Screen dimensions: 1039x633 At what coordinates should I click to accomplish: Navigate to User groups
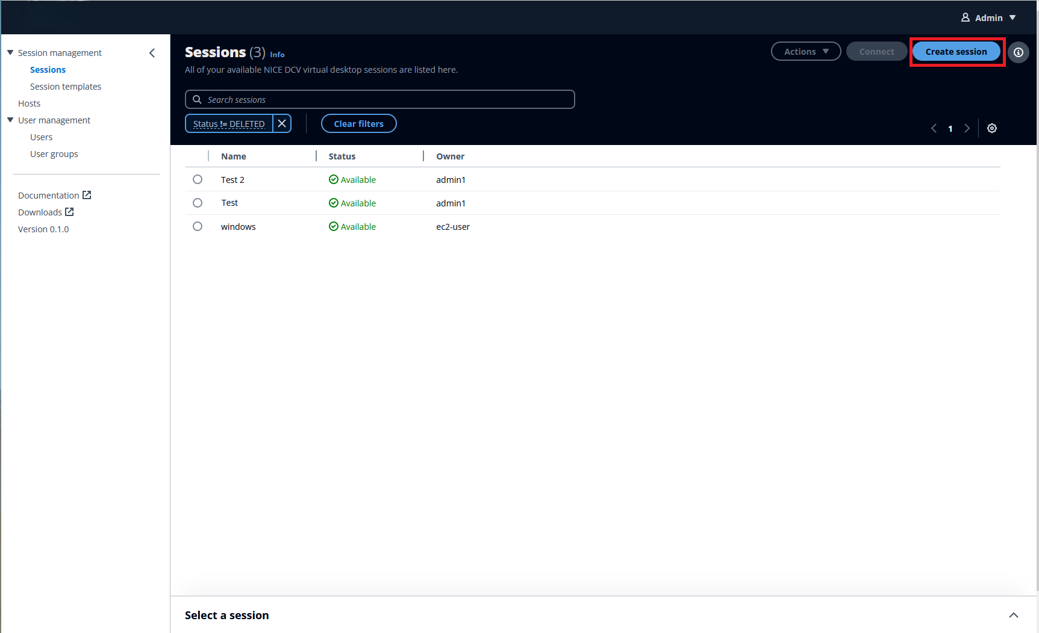54,153
